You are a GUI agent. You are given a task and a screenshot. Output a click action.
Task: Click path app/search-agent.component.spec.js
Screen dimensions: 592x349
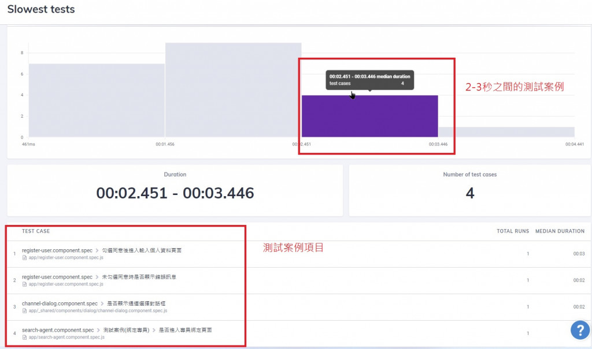pyautogui.click(x=66, y=337)
